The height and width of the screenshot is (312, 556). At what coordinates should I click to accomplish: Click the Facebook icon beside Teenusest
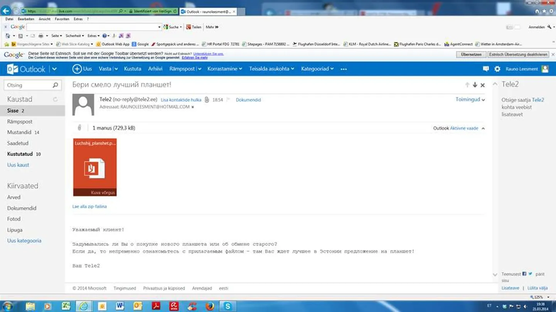524,274
